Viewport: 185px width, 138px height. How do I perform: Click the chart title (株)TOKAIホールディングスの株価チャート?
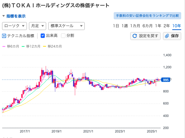pyautogui.click(x=56, y=6)
